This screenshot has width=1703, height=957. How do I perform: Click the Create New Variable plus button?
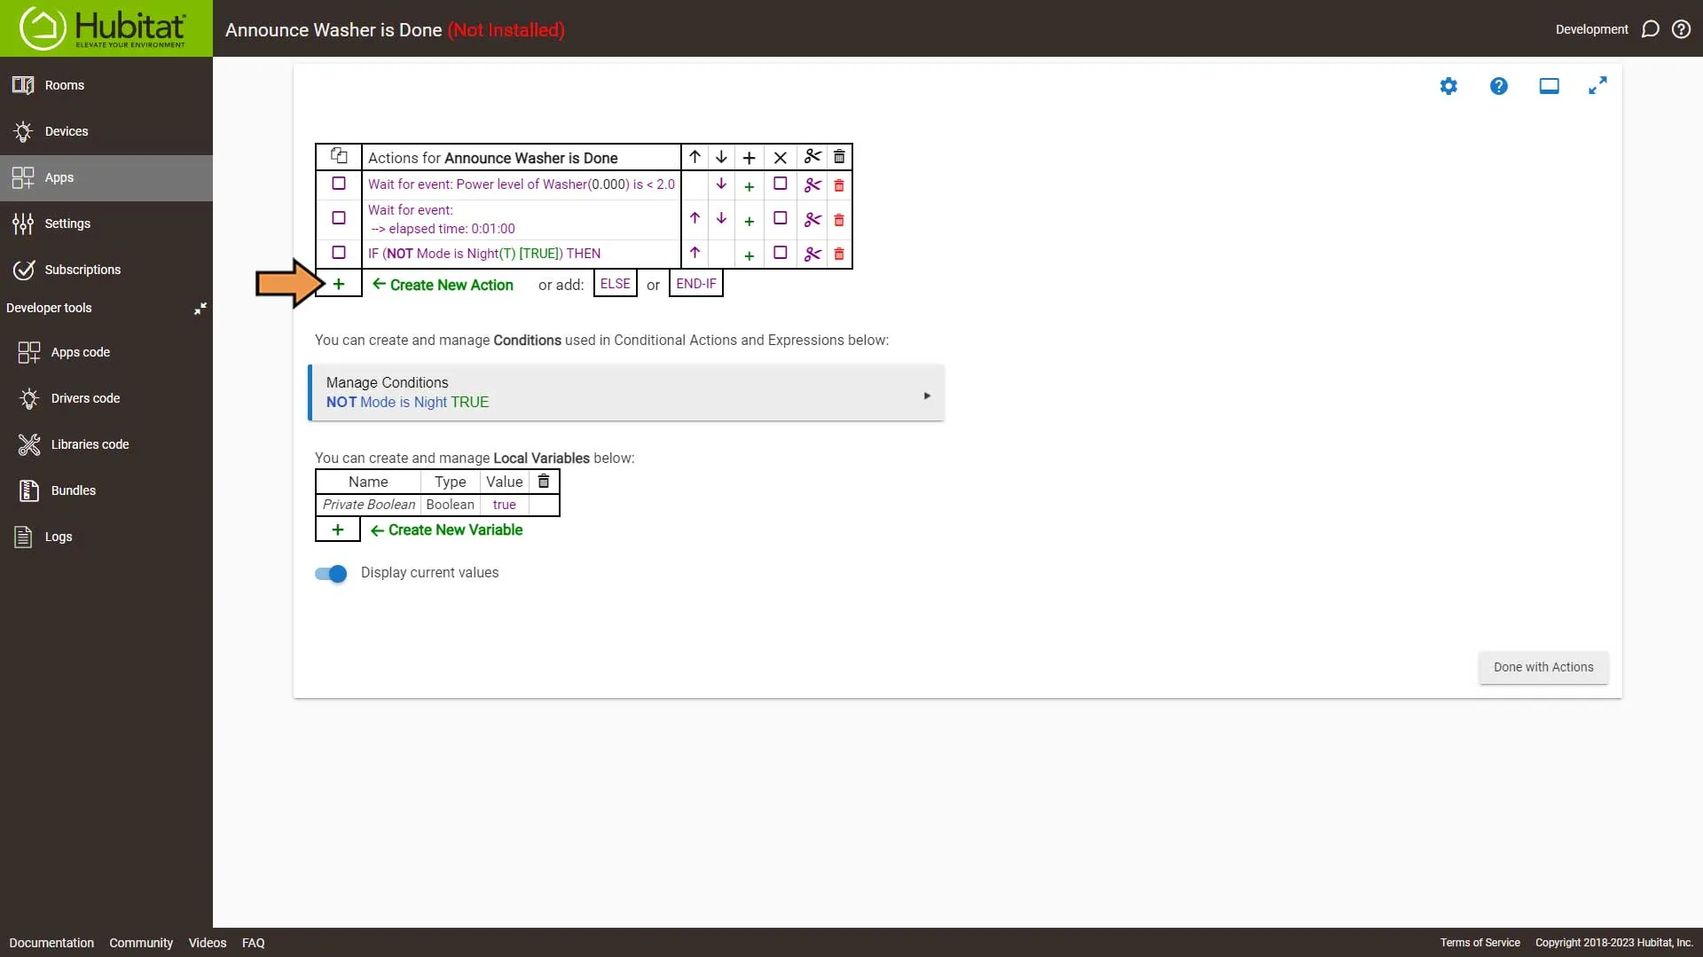pyautogui.click(x=338, y=529)
